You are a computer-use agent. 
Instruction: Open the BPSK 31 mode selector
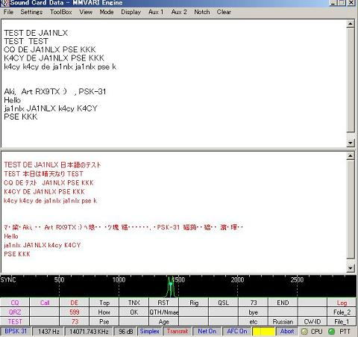pyautogui.click(x=16, y=332)
